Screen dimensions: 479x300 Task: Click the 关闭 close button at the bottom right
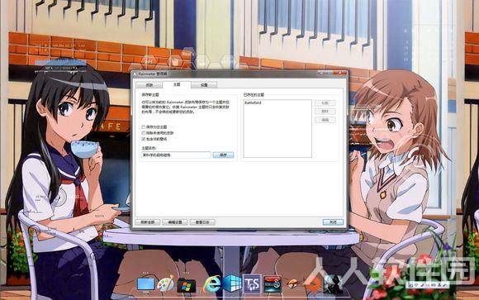pos(333,222)
